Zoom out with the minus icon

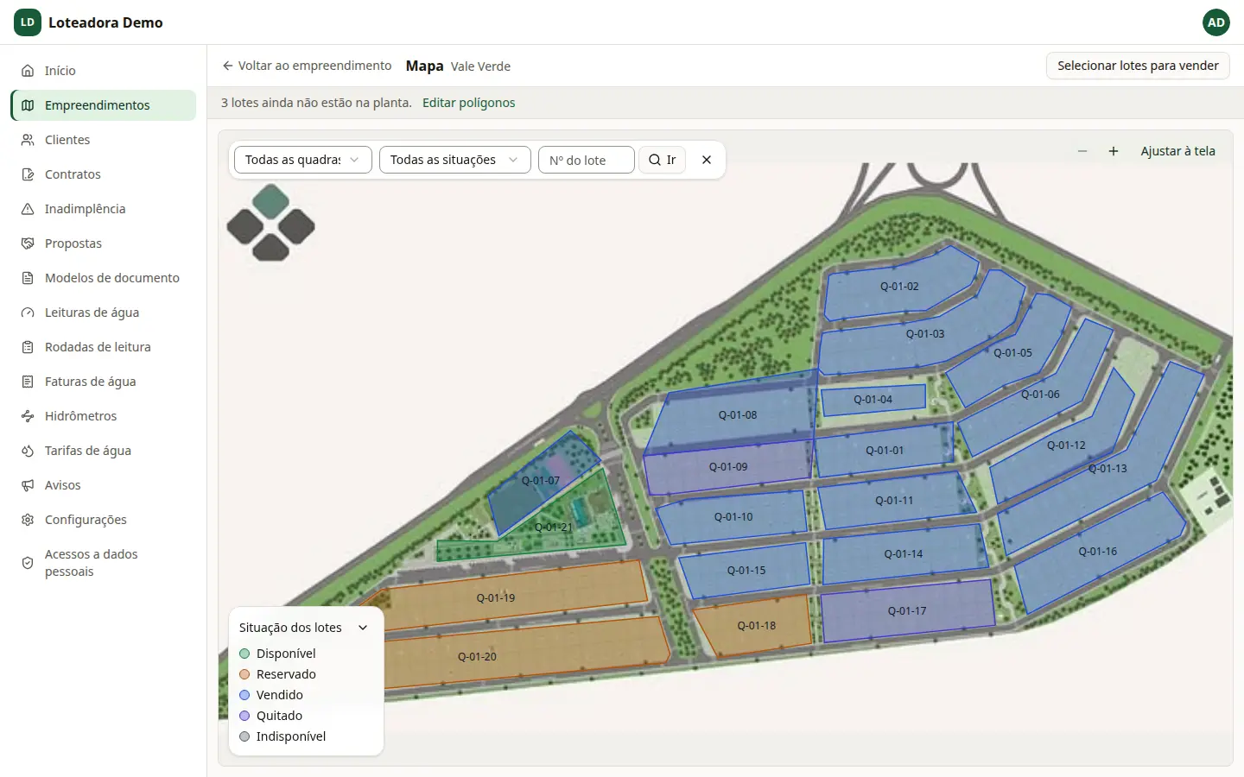coord(1082,151)
